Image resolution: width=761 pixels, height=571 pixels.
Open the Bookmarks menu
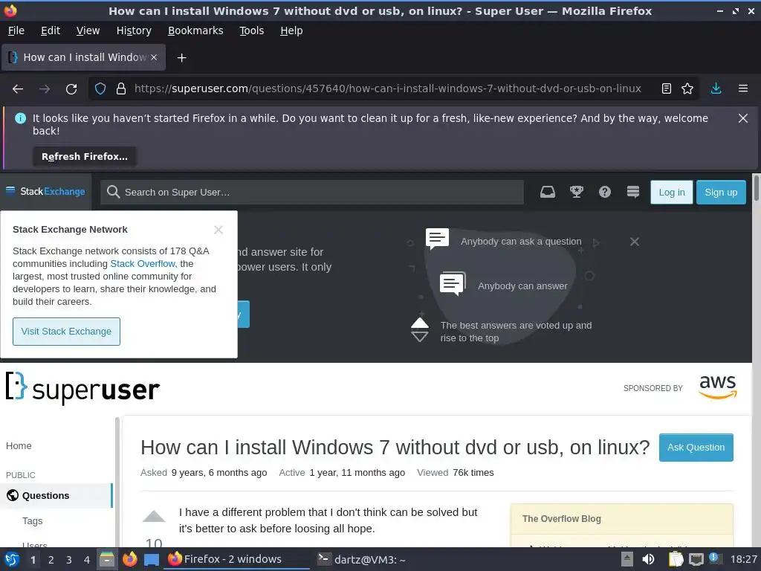(x=195, y=30)
